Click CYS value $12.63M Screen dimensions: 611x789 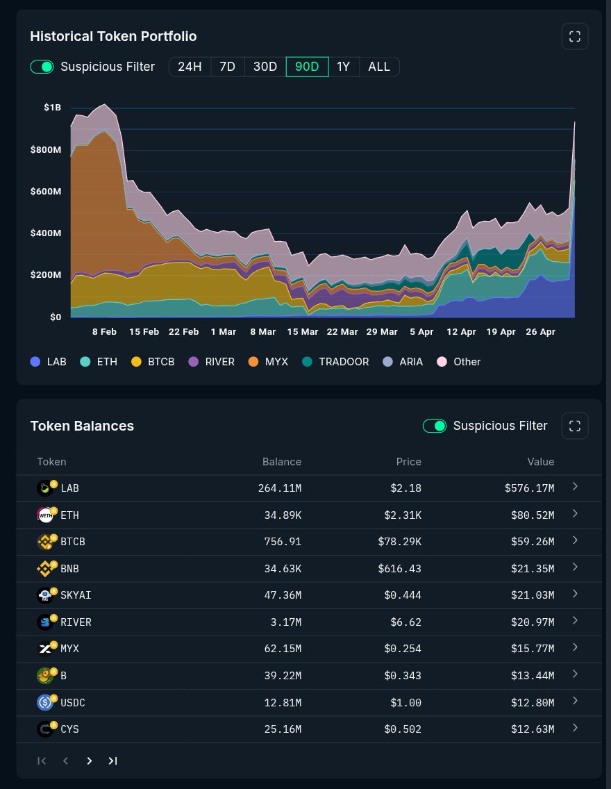[533, 729]
